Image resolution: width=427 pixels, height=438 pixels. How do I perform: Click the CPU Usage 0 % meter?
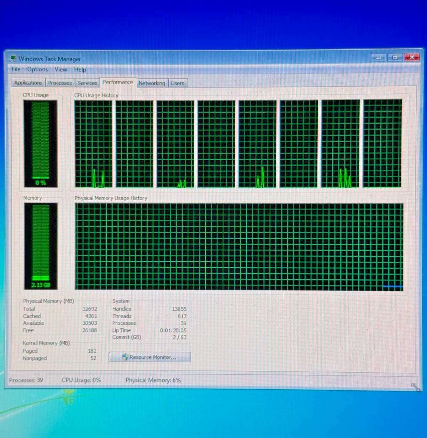[41, 144]
